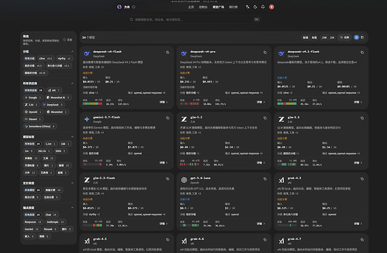The height and width of the screenshot is (253, 387).
Task: Filter by xAI provider chip
Action: click(54, 90)
